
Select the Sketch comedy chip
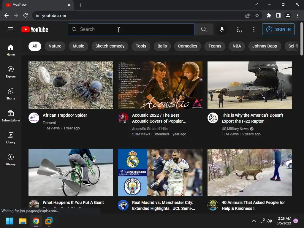coord(110,46)
